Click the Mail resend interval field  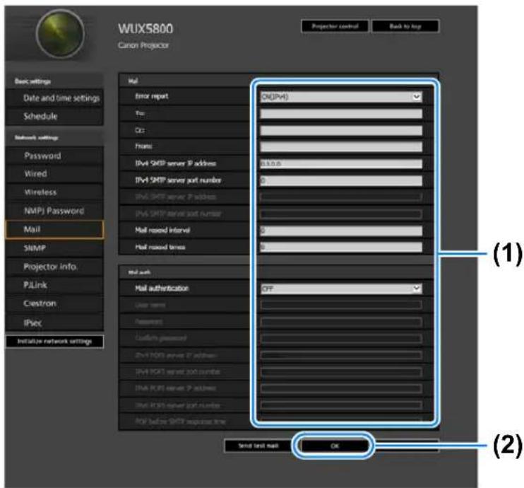pyautogui.click(x=341, y=231)
